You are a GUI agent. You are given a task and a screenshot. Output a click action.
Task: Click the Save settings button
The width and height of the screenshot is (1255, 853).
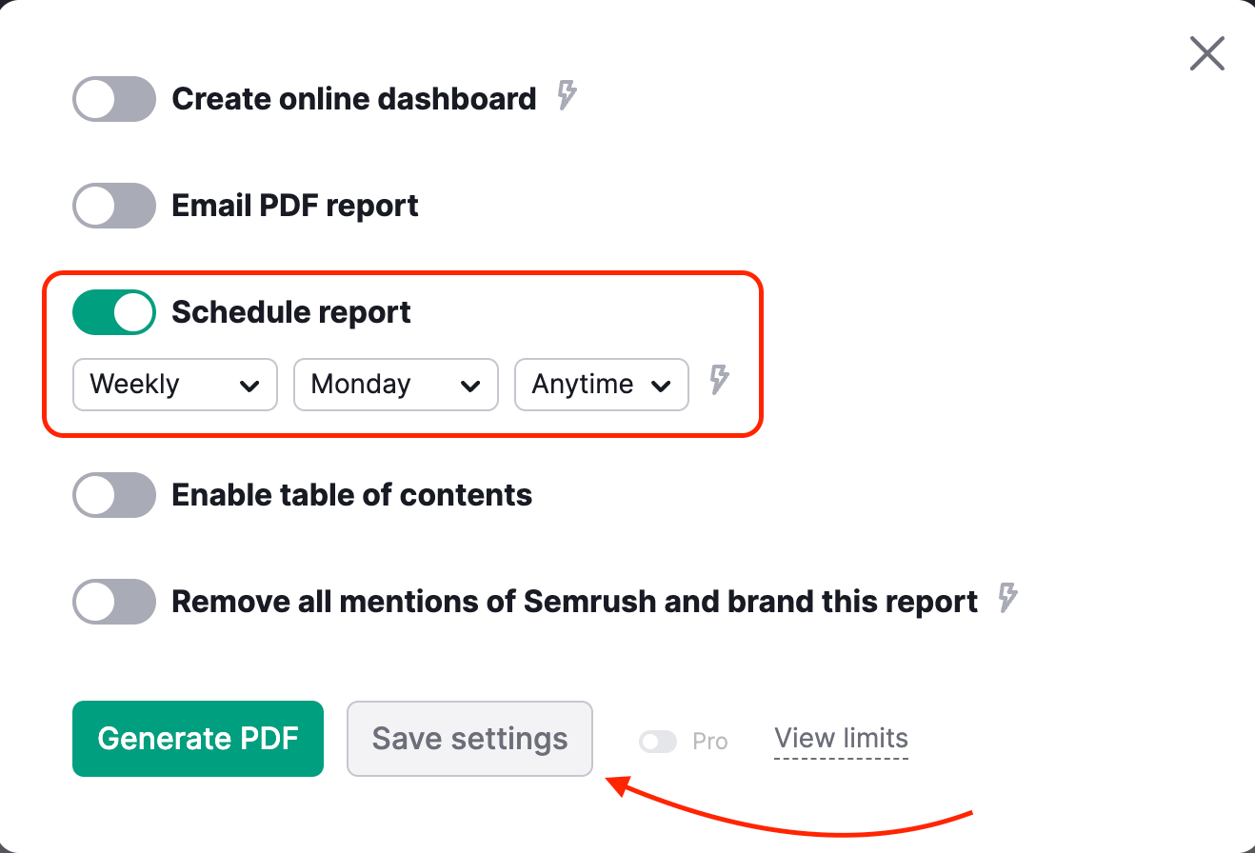tap(469, 739)
